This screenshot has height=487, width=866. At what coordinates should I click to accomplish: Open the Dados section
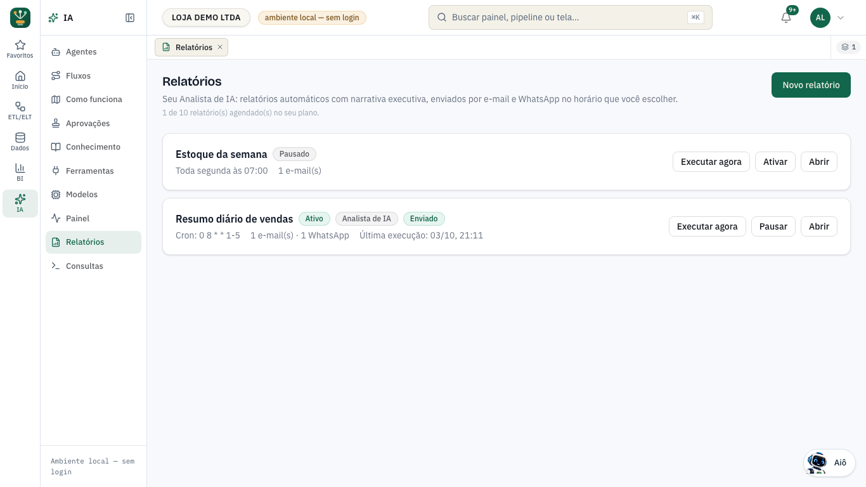coord(20,141)
